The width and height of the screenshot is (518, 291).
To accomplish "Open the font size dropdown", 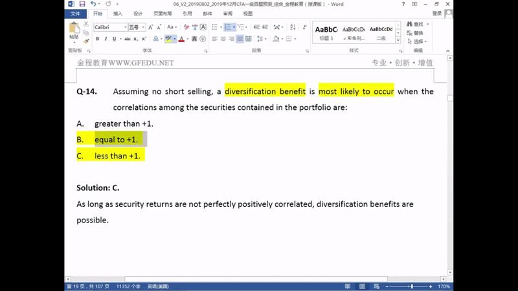I will (x=143, y=27).
